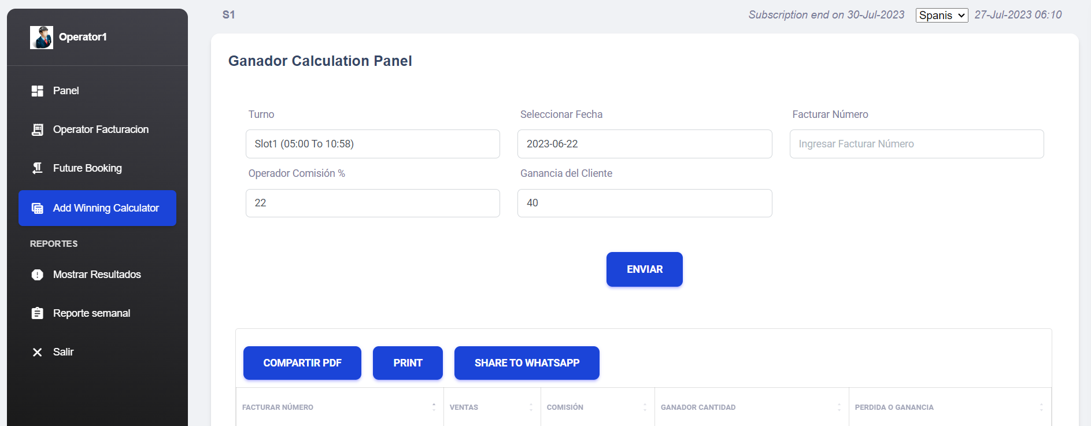1091x426 pixels.
Task: Click SHARE TO WHATSAPP button
Action: point(527,363)
